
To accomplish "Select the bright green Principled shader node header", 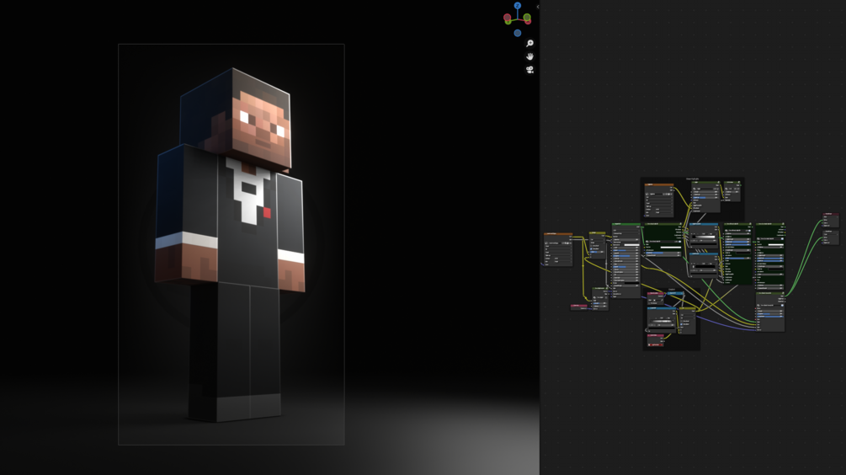I will point(626,224).
